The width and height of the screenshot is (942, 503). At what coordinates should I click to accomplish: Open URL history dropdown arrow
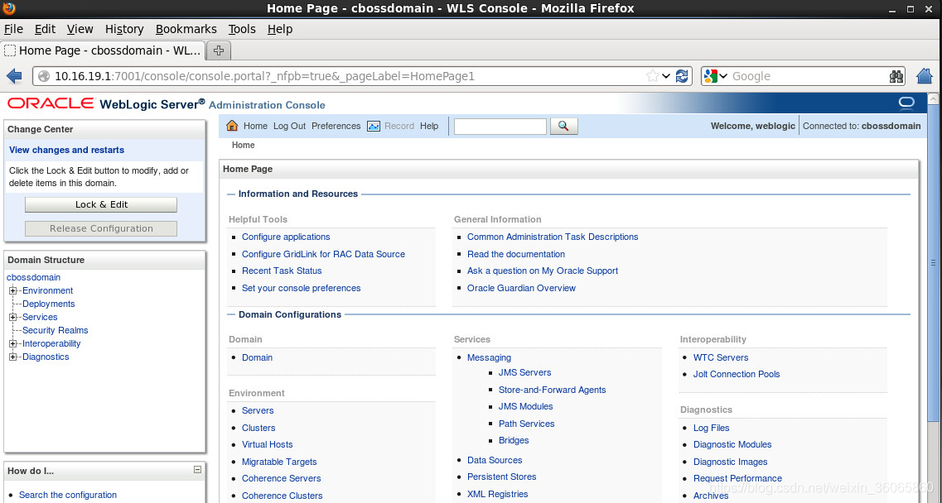coord(666,76)
